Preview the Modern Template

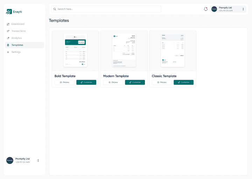[x=113, y=83]
